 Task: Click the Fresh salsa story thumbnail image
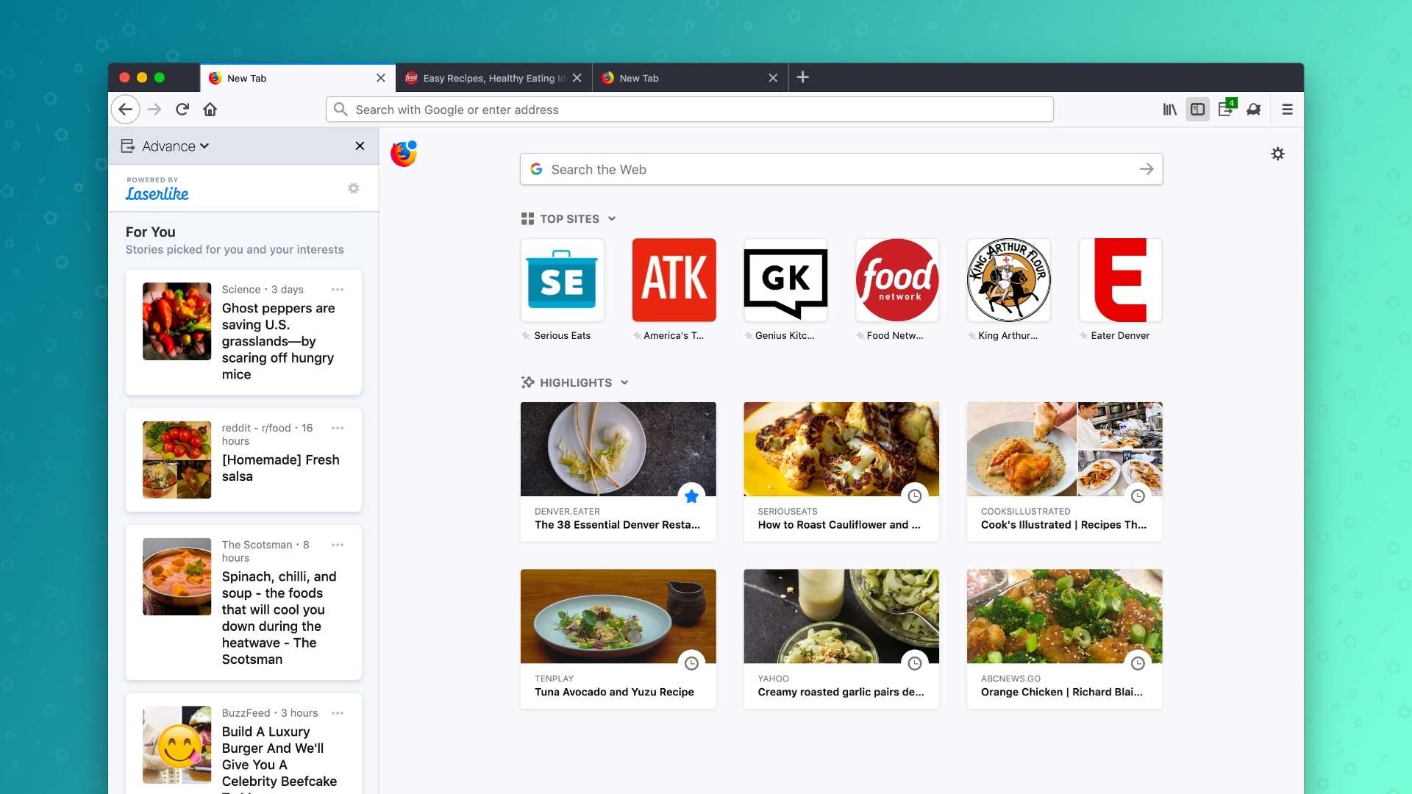tap(176, 460)
